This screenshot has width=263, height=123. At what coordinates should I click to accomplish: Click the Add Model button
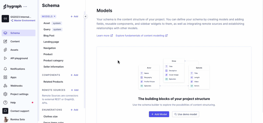point(159,114)
